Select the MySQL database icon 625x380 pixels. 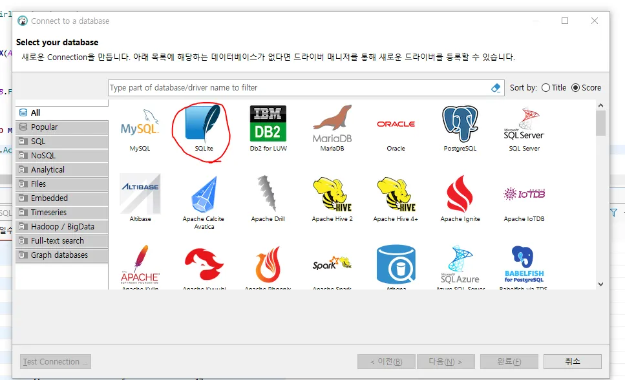coord(140,123)
